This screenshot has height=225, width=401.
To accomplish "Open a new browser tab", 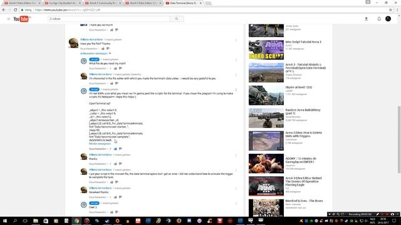I will click(x=209, y=3).
